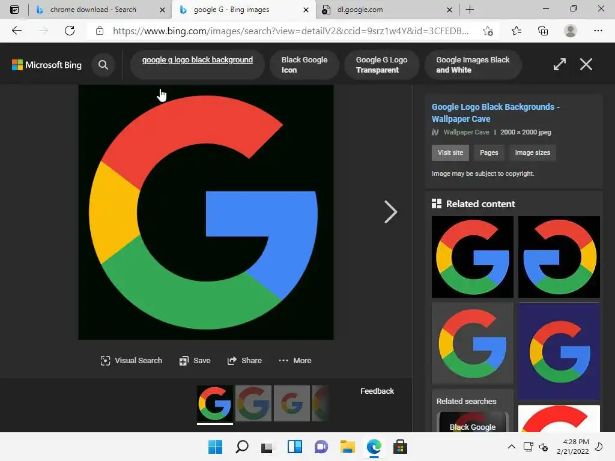
Task: Open Windows taskbar Search
Action: click(x=241, y=447)
